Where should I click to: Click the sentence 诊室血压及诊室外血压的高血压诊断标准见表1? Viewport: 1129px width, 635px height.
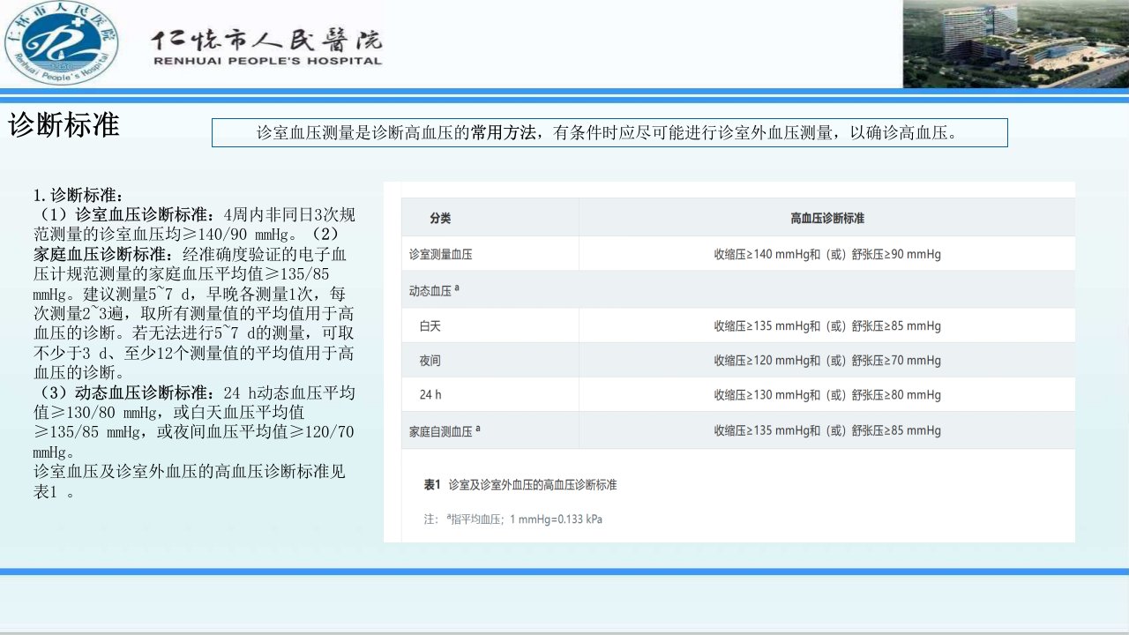(x=190, y=482)
